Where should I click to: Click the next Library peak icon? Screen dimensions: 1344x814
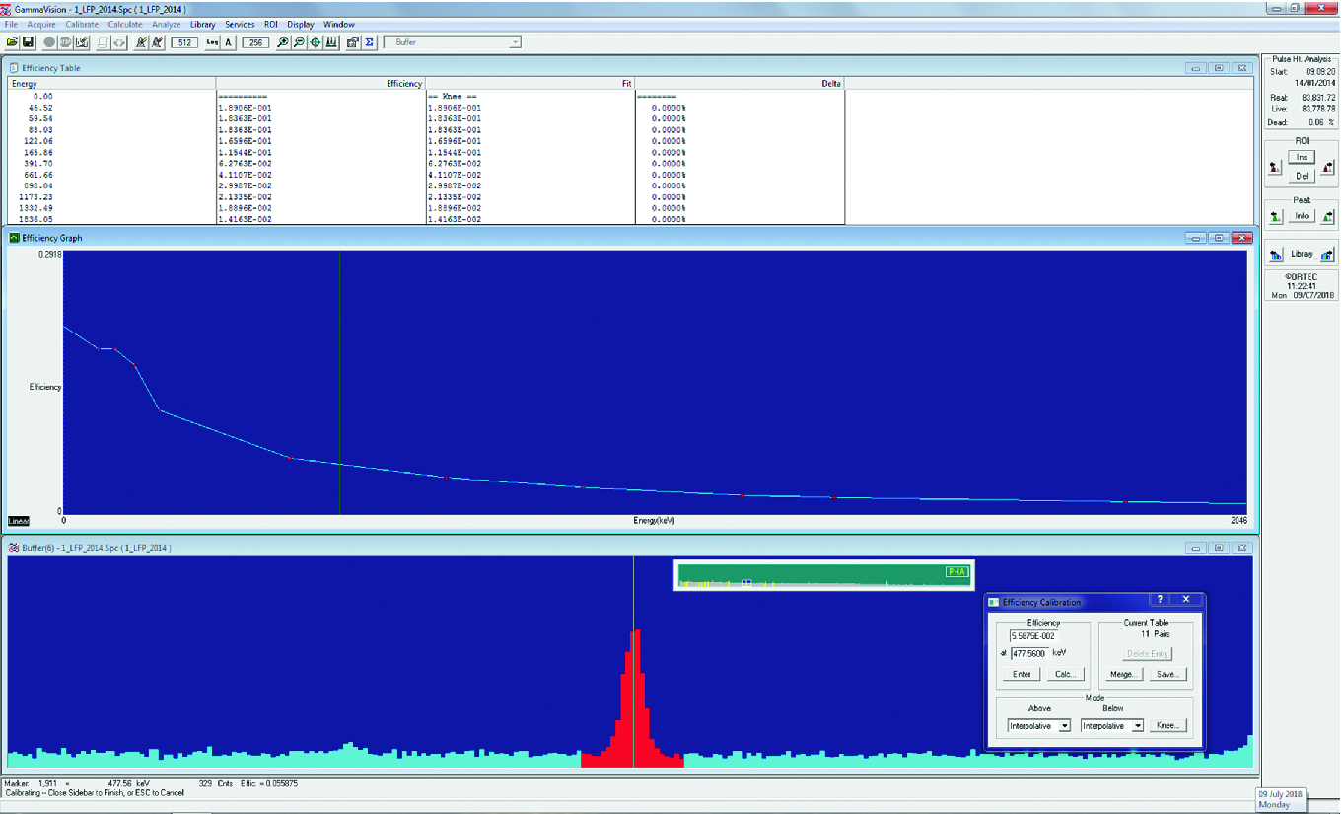[1327, 254]
